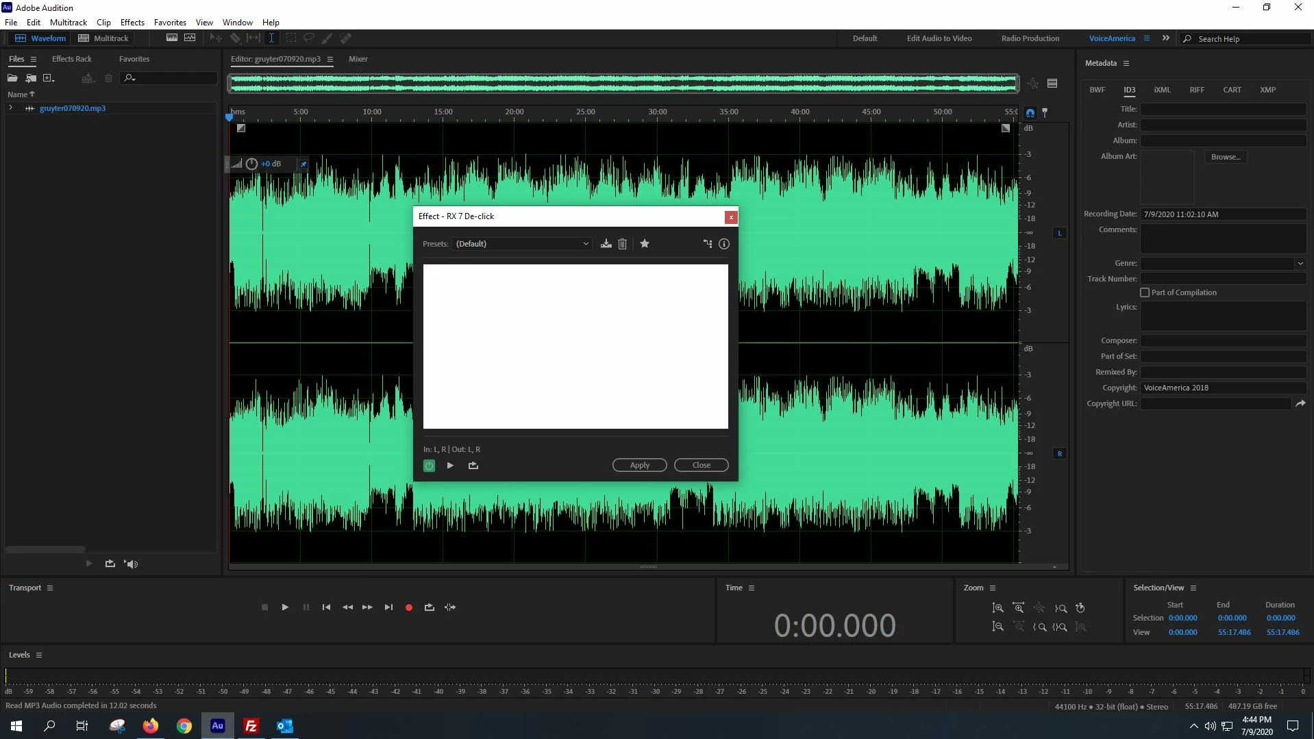Open channel map editor in effect dialog
The width and height of the screenshot is (1314, 739).
pos(708,244)
